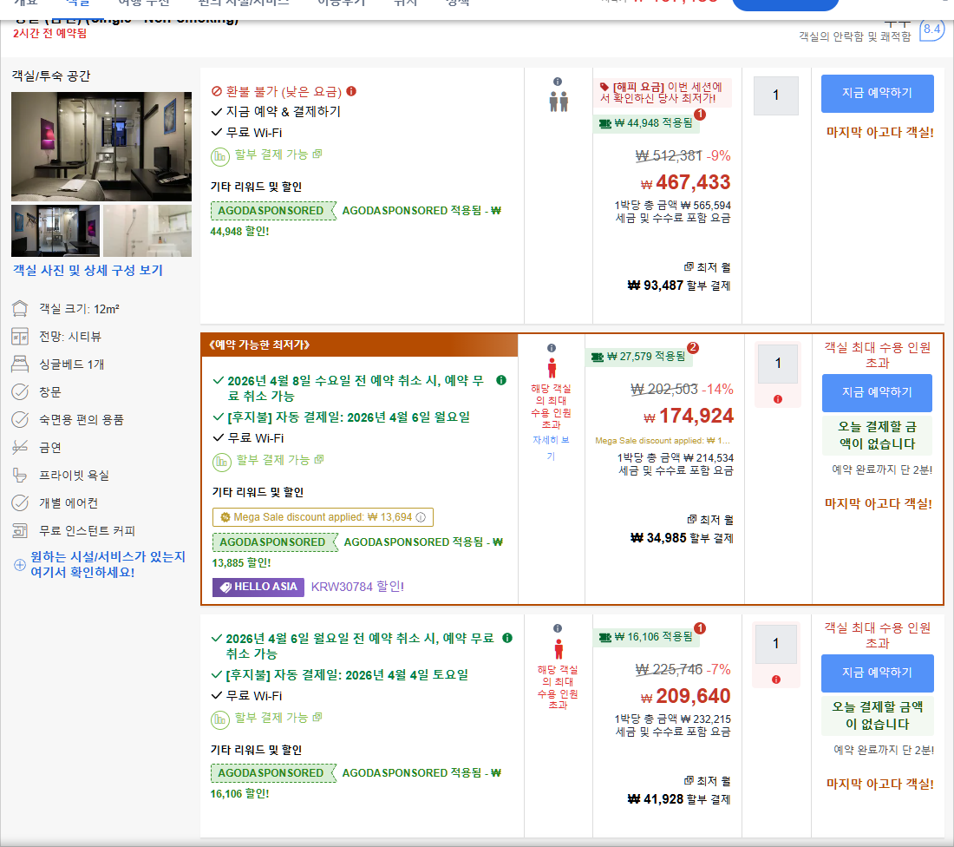Click the 2시간 전 예약됨 notice
This screenshot has width=954, height=847.
click(50, 34)
